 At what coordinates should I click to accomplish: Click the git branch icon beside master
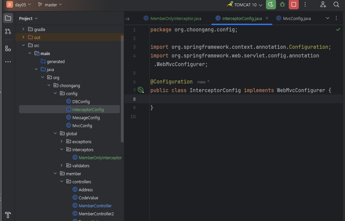40,5
